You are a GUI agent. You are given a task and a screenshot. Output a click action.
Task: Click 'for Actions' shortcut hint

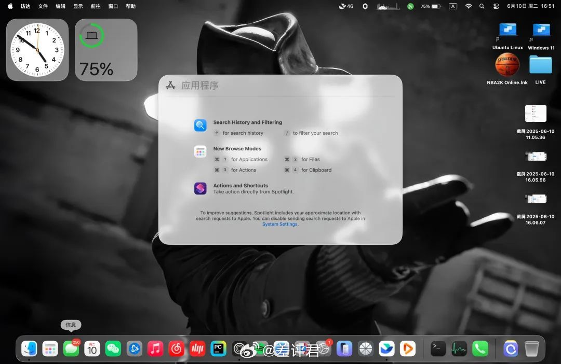[244, 170]
